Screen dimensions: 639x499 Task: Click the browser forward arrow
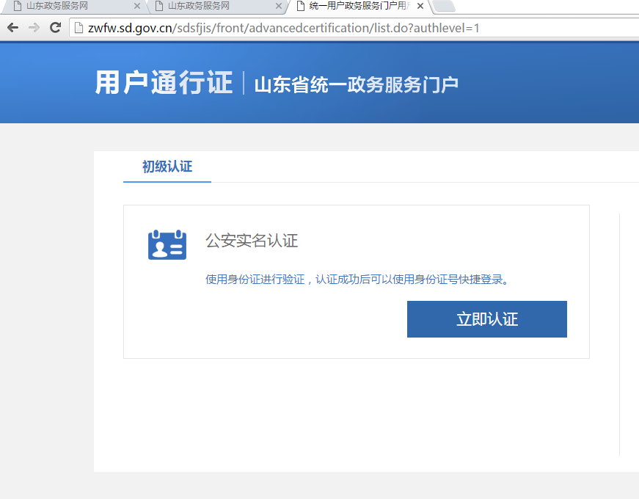coord(34,28)
